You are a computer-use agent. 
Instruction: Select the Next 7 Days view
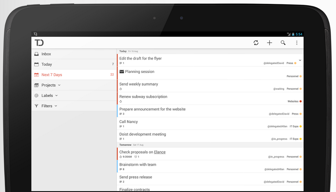(x=52, y=75)
